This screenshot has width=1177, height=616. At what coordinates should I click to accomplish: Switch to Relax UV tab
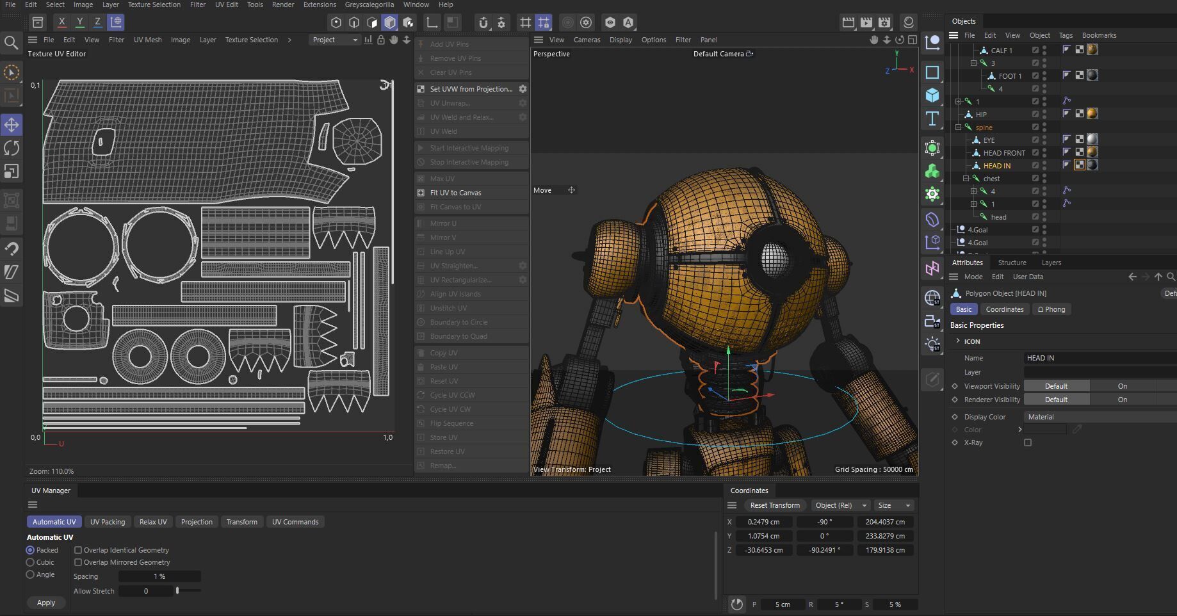click(153, 522)
